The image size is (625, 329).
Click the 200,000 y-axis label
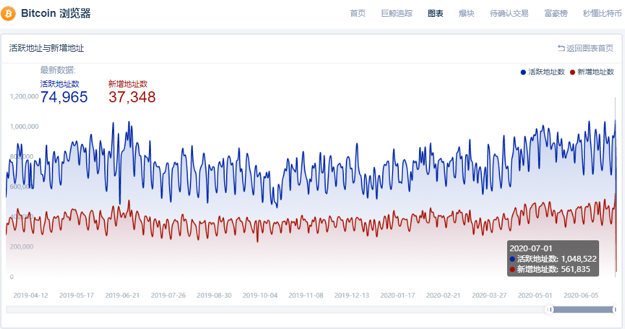21,247
